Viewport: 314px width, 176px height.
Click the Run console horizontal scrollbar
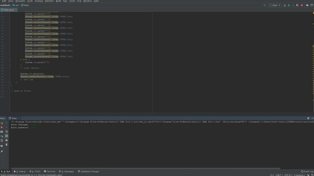click(x=146, y=168)
